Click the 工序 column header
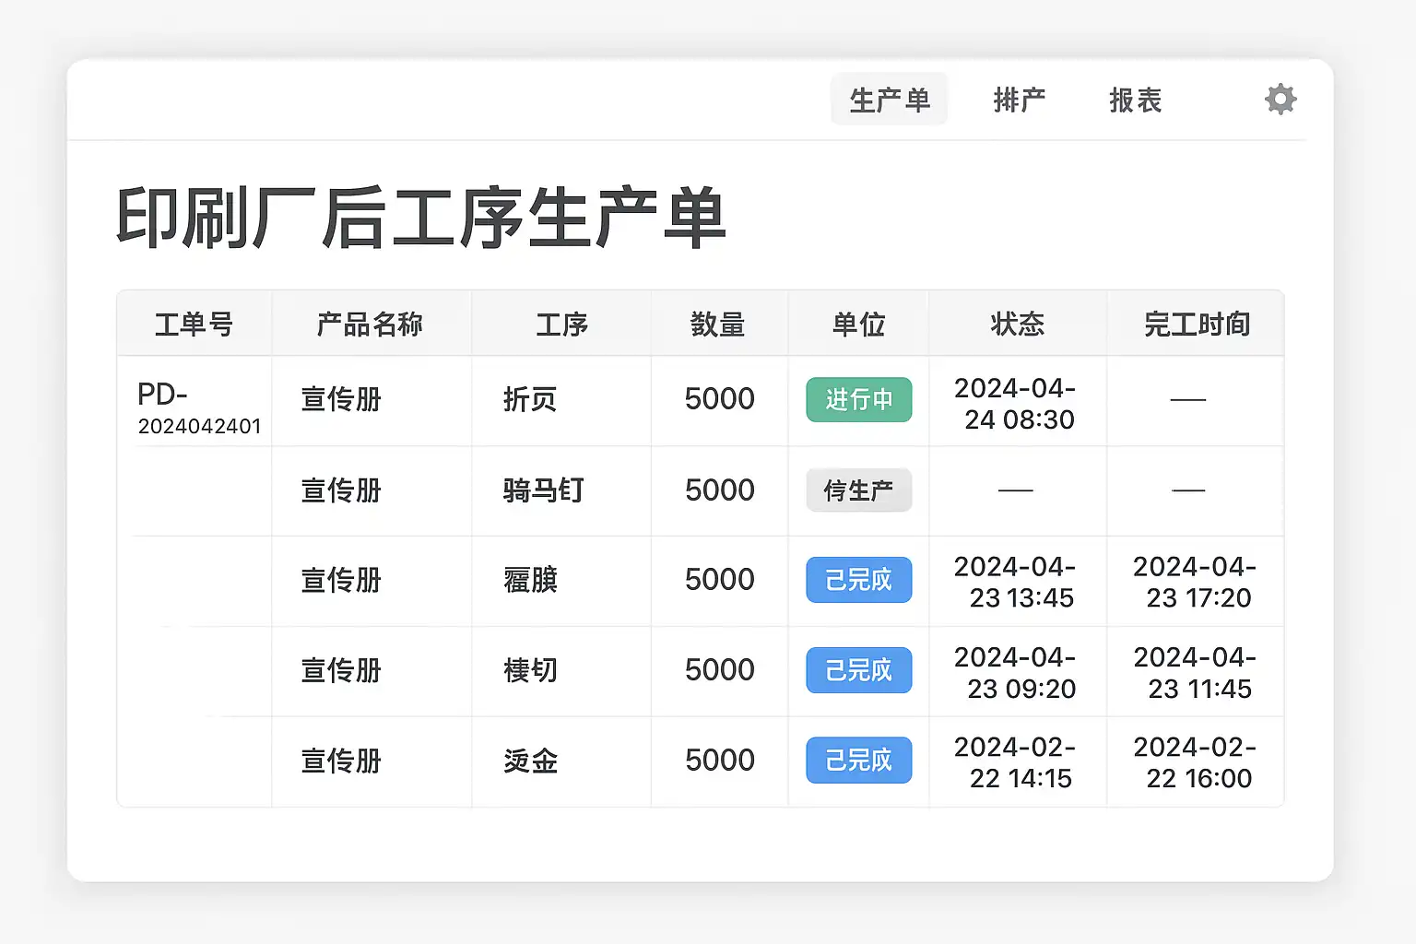 [561, 324]
